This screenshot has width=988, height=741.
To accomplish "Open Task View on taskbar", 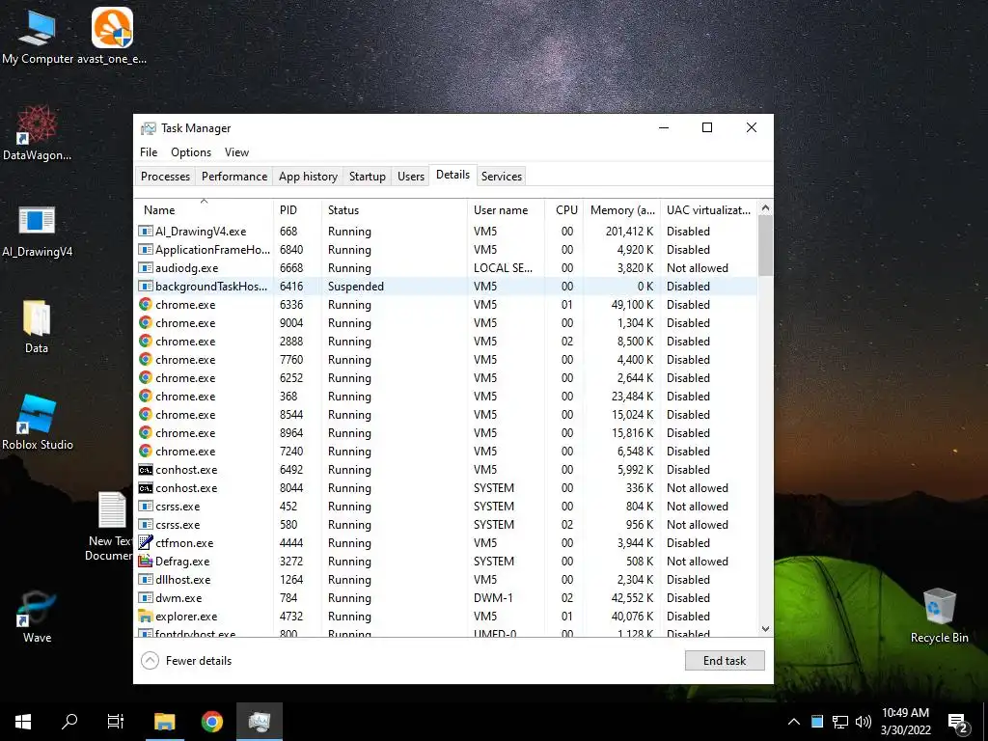I will 116,722.
